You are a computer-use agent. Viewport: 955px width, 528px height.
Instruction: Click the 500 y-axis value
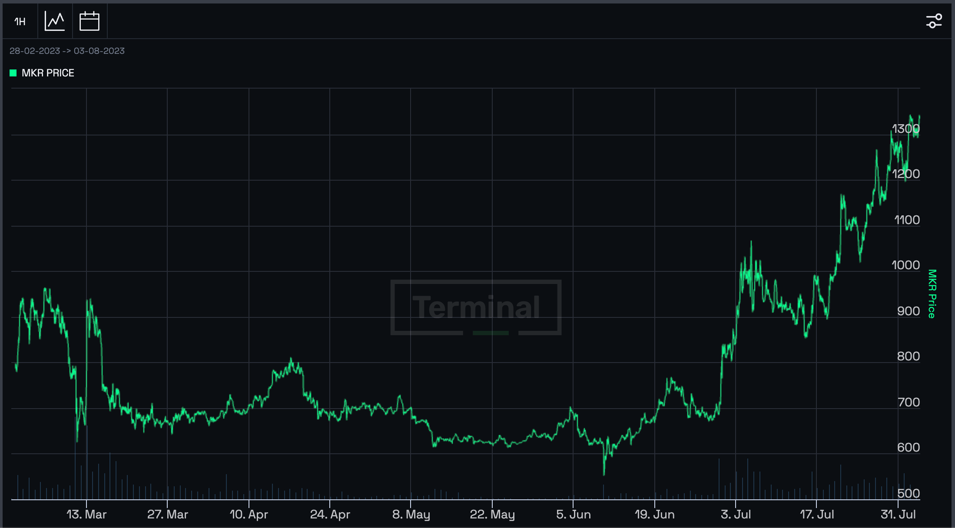click(x=909, y=494)
